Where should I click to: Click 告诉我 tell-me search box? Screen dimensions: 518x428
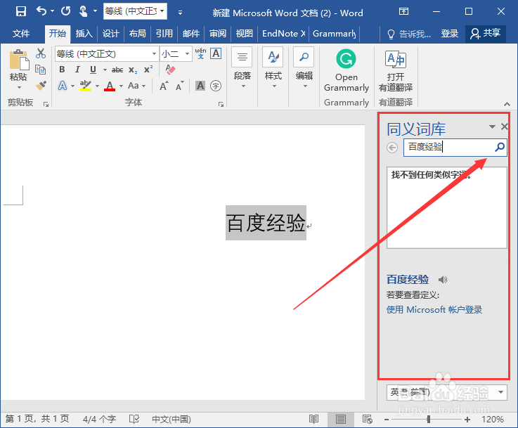coord(409,34)
